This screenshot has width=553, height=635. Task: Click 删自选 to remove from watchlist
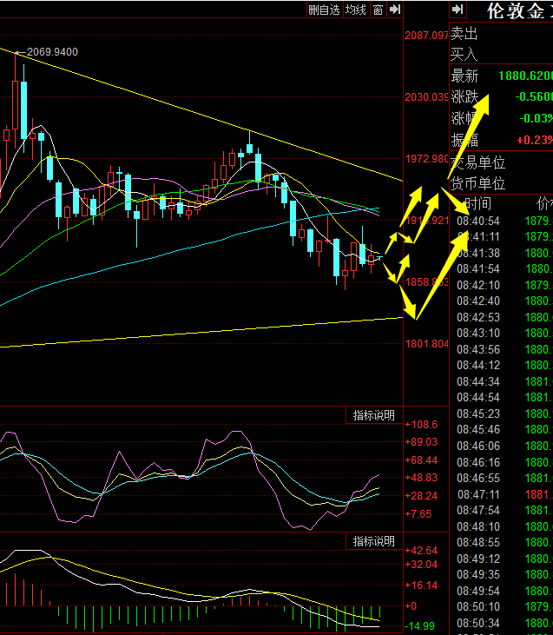point(324,10)
